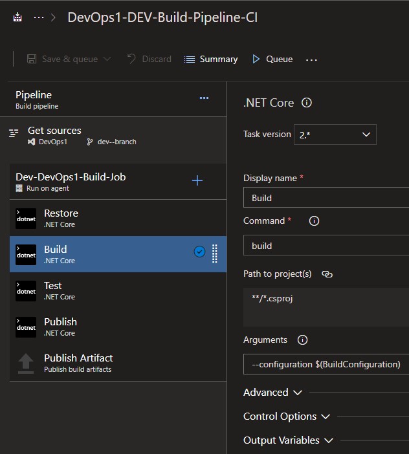The width and height of the screenshot is (409, 454).
Task: Open the Task version dropdown
Action: (335, 135)
